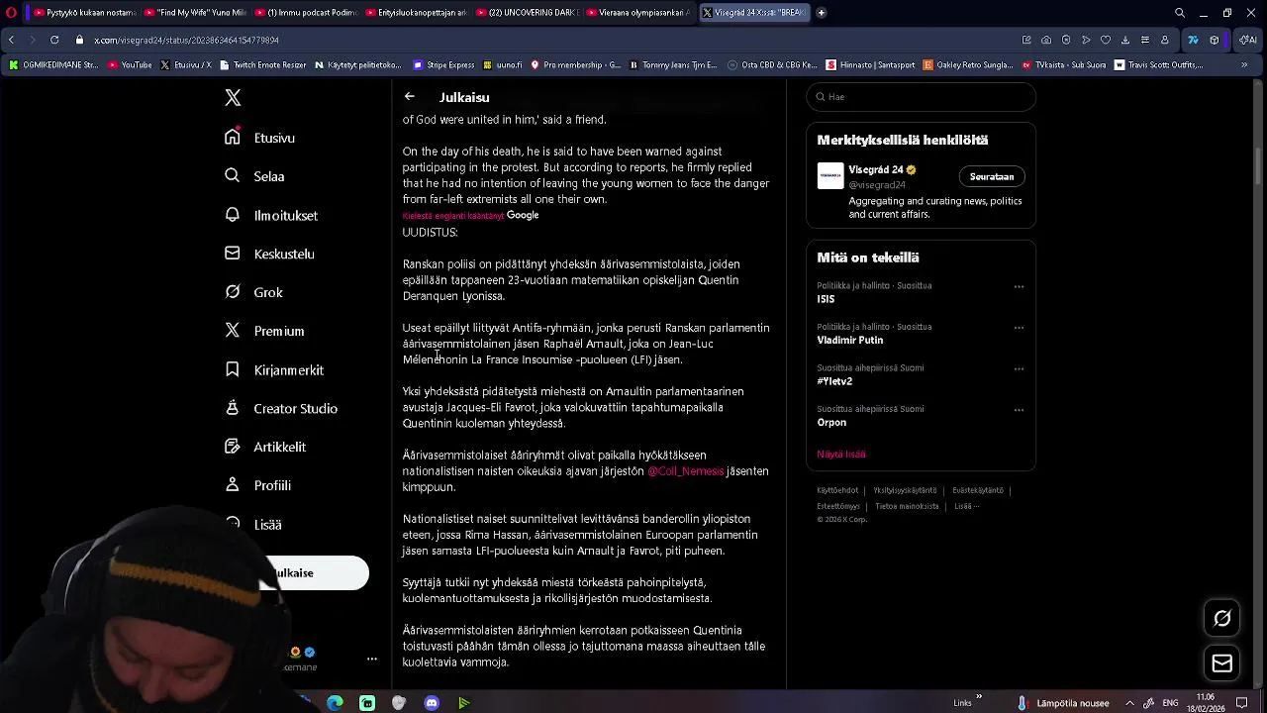Click the Hae search field

[921, 96]
